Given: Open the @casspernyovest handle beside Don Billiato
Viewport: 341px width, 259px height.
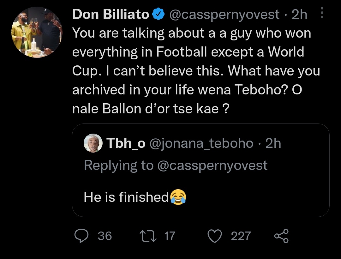Looking at the screenshot, I should coord(224,15).
